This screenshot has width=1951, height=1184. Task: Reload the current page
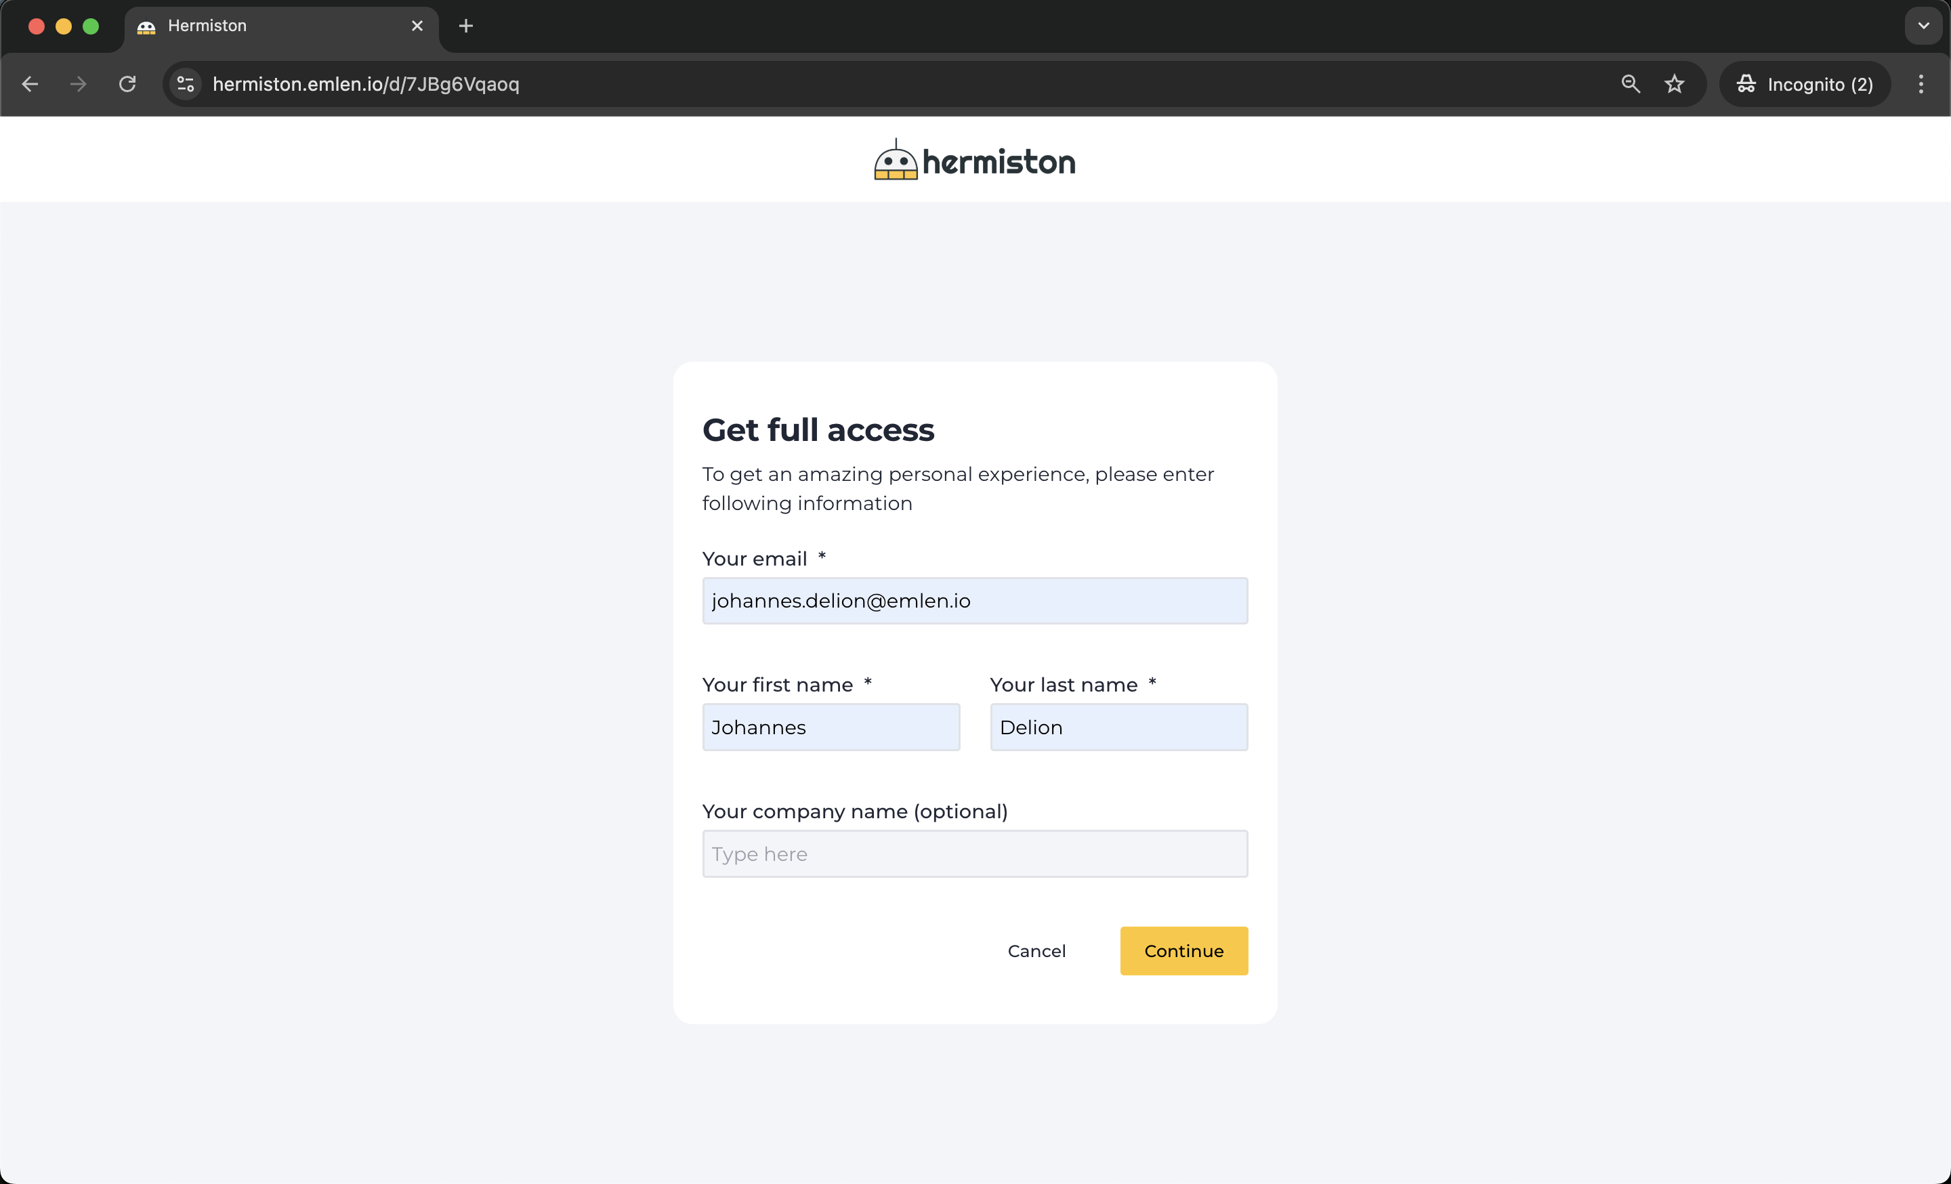click(127, 84)
